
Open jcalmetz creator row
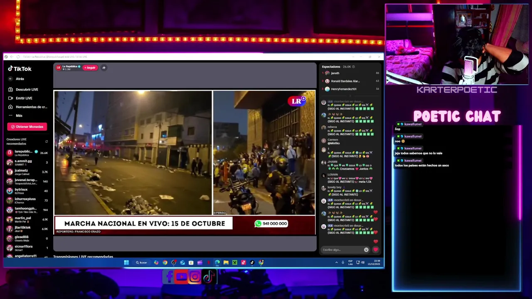pyautogui.click(x=27, y=172)
